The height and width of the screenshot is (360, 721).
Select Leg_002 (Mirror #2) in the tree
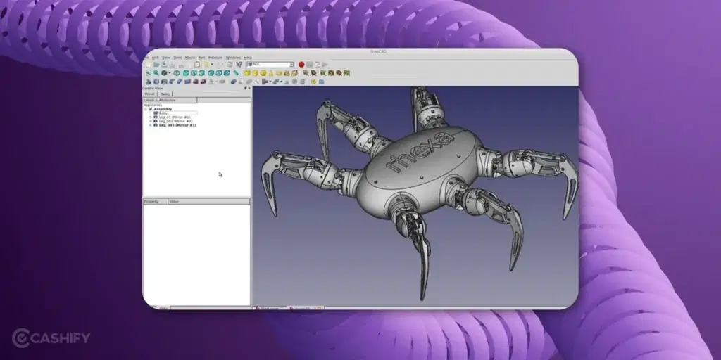[x=176, y=121]
